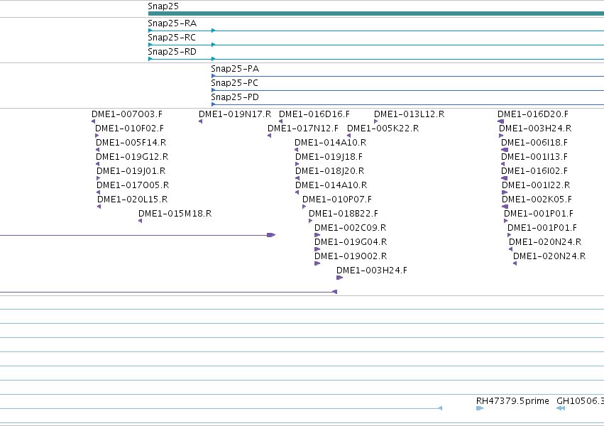Pick the DME1-019O02.R read label
604x426 pixels.
click(351, 256)
